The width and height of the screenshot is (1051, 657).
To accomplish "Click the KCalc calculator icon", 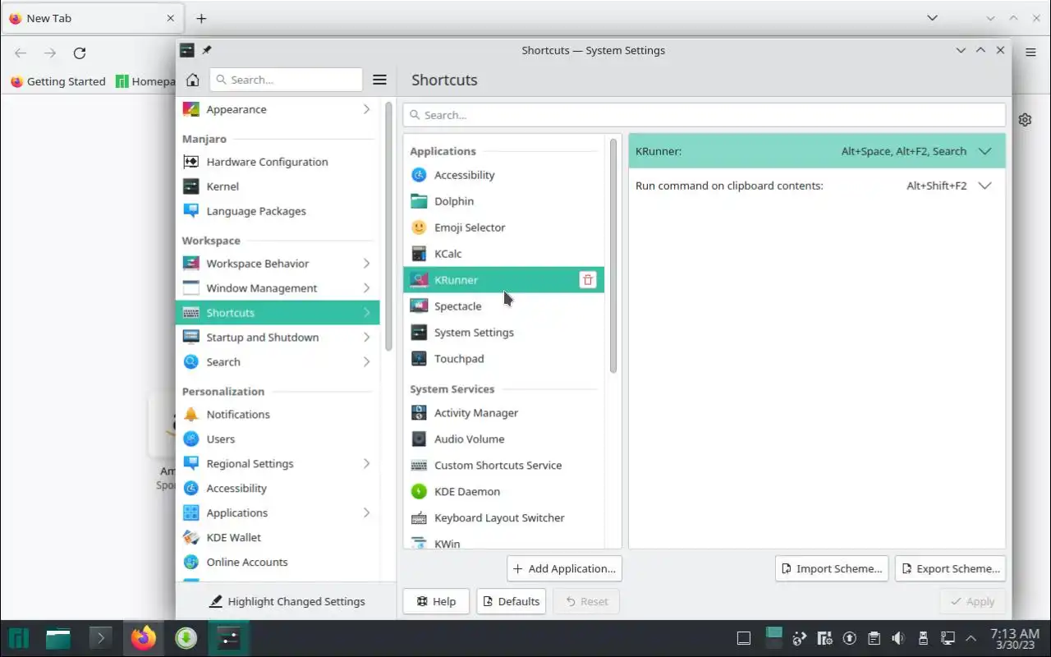I will pyautogui.click(x=420, y=254).
